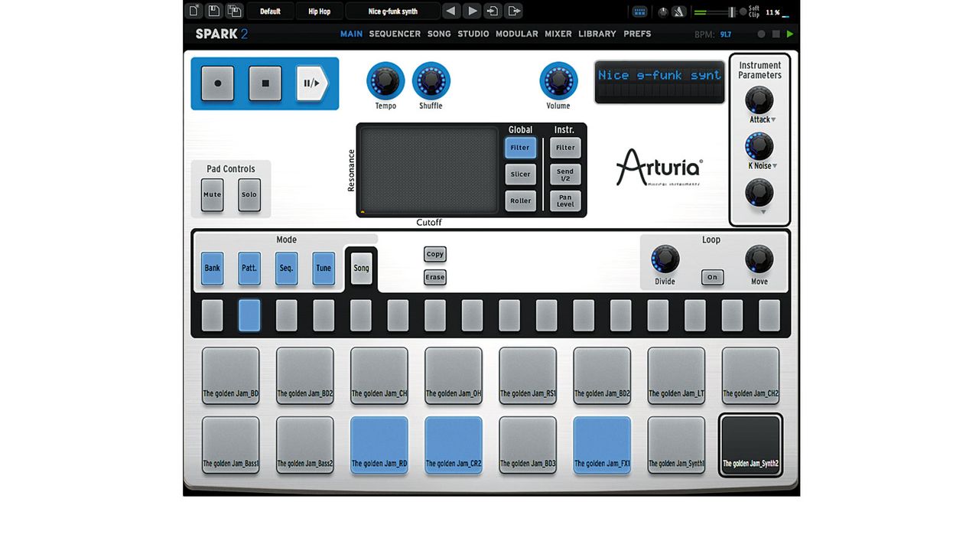Screen dimensions: 979x551
Task: Toggle the Solo pad control
Action: (x=249, y=194)
